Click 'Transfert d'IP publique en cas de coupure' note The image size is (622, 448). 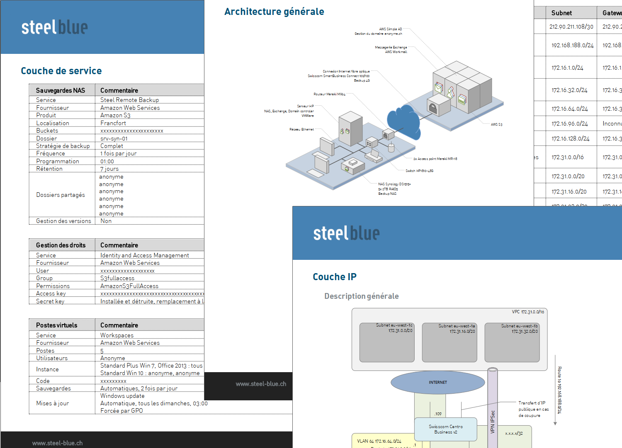pyautogui.click(x=533, y=409)
